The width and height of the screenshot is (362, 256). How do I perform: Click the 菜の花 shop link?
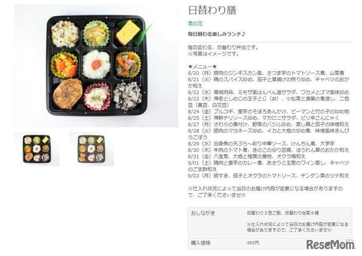(195, 24)
